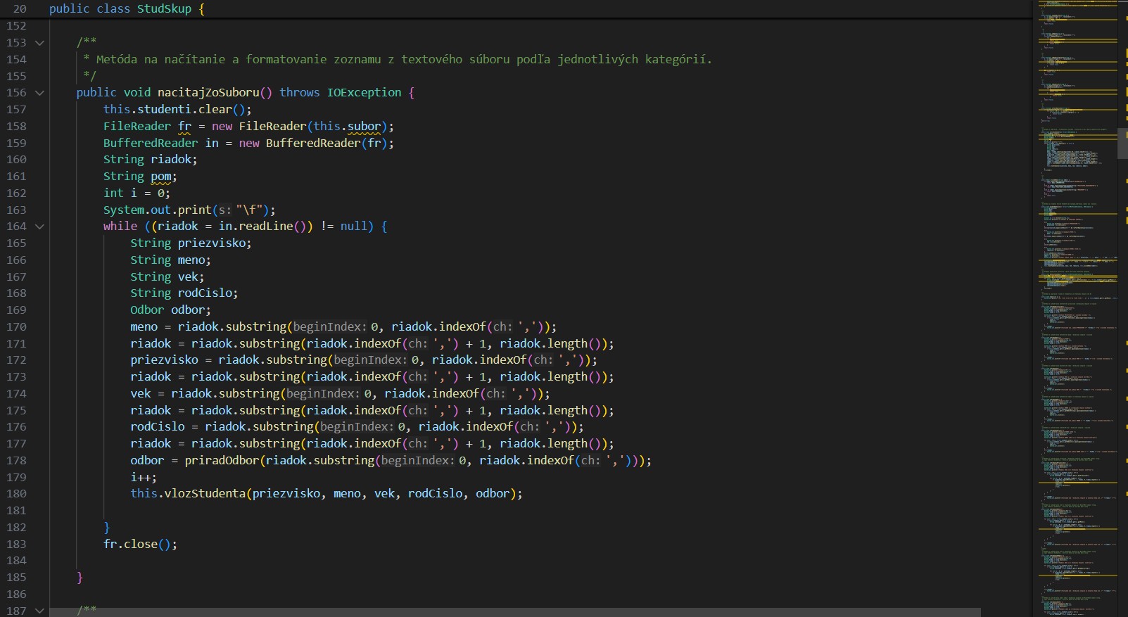The height and width of the screenshot is (617, 1128).
Task: Click the vertical scrollbar thumb
Action: click(1122, 143)
